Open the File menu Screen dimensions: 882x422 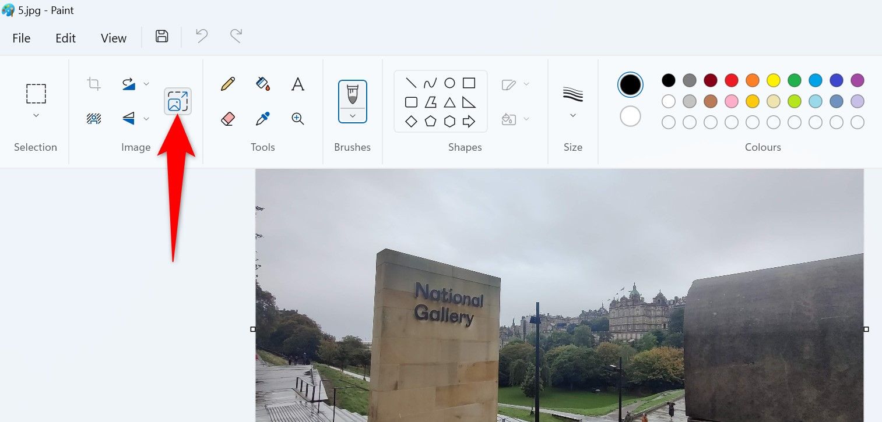pos(22,38)
